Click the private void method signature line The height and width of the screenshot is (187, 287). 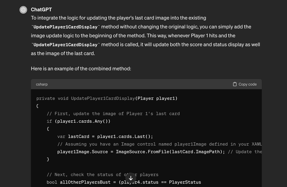107,98
